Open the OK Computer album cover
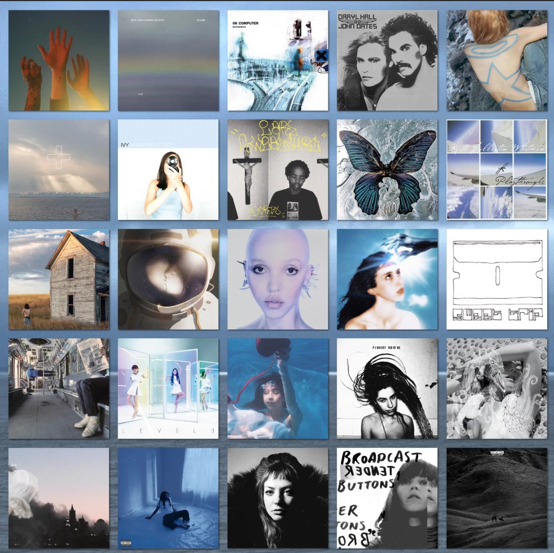Screen dimensions: 554x553 click(278, 60)
